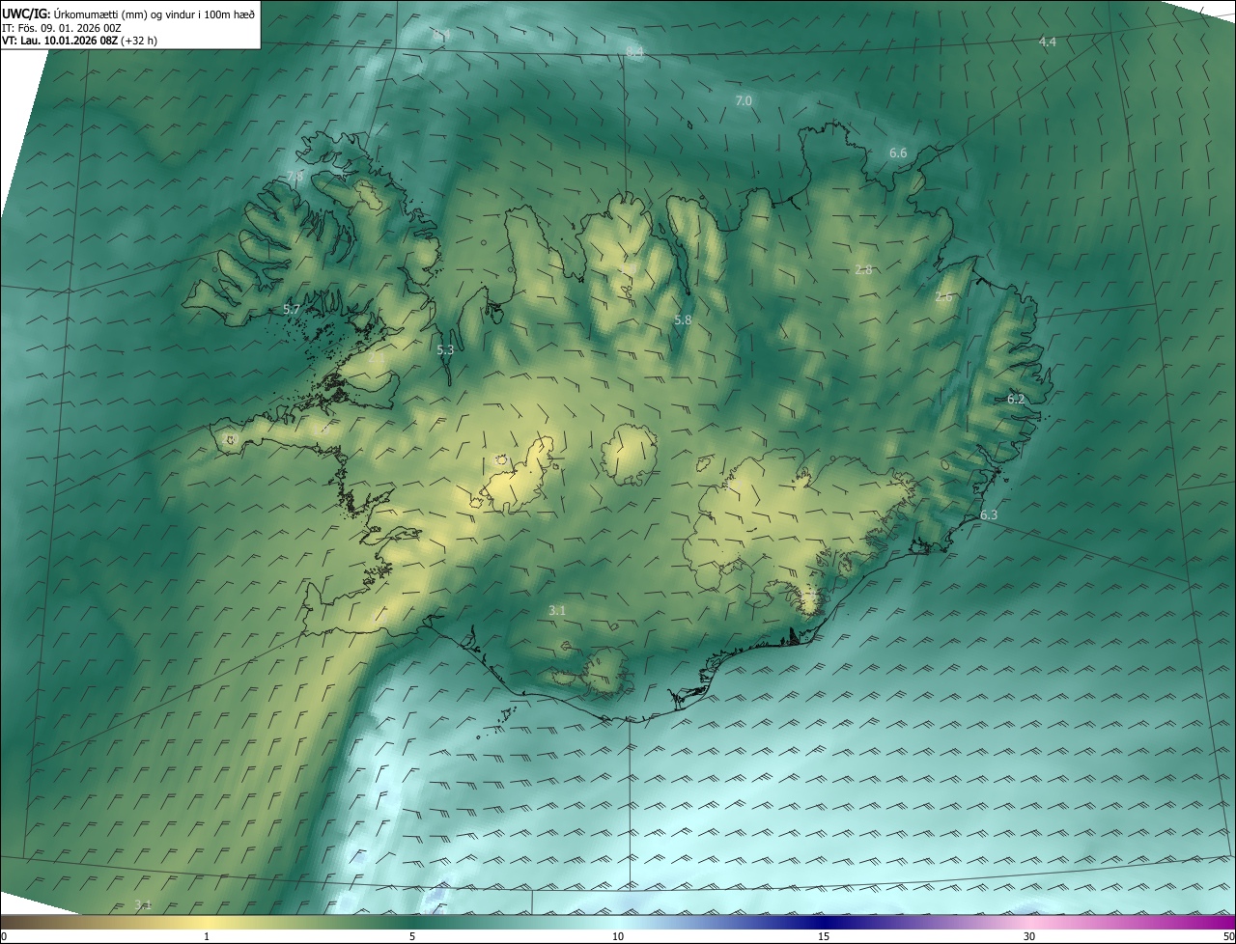Click the yellow segment of the color scale
1236x944 pixels.
pyautogui.click(x=207, y=922)
